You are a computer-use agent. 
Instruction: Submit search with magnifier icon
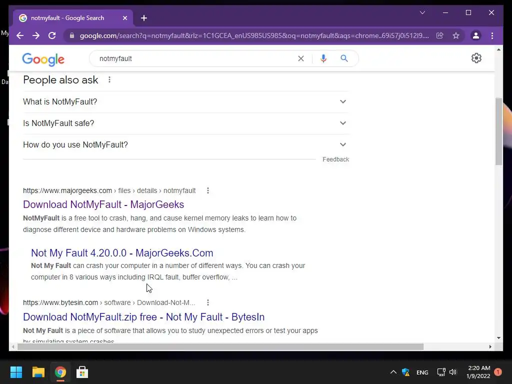(344, 58)
